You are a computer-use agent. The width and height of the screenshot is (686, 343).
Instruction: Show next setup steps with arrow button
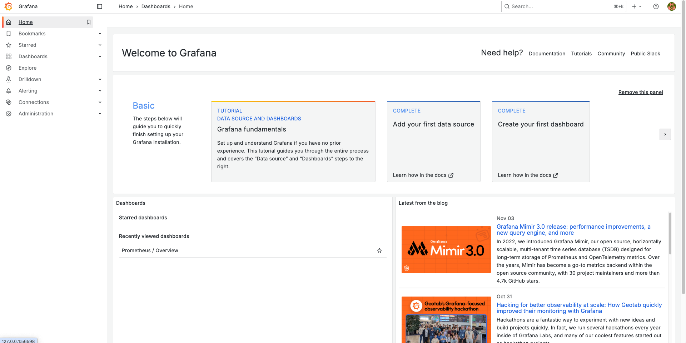tap(665, 134)
